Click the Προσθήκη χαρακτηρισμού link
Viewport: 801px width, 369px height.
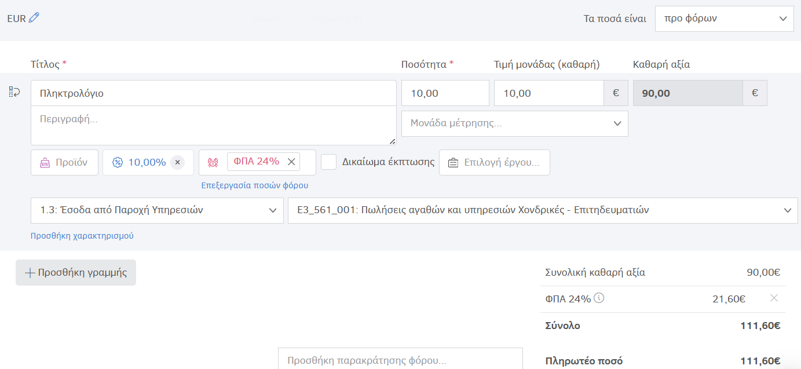tap(82, 236)
